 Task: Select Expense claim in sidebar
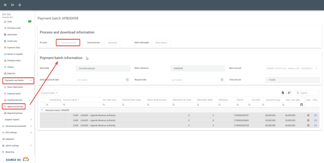click(14, 47)
